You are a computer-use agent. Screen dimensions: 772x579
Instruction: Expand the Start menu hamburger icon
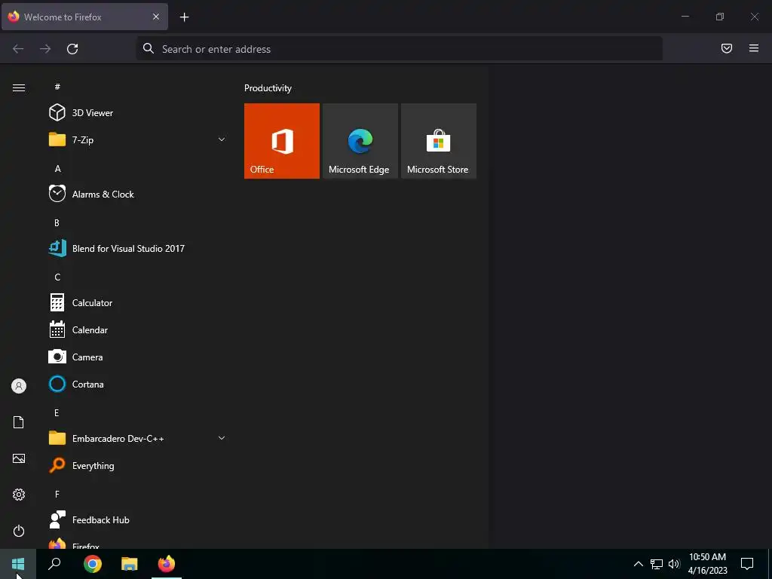pos(19,87)
